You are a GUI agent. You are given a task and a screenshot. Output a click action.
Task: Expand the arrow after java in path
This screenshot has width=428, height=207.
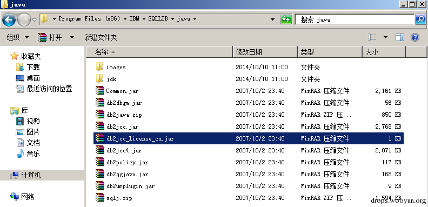click(x=195, y=19)
